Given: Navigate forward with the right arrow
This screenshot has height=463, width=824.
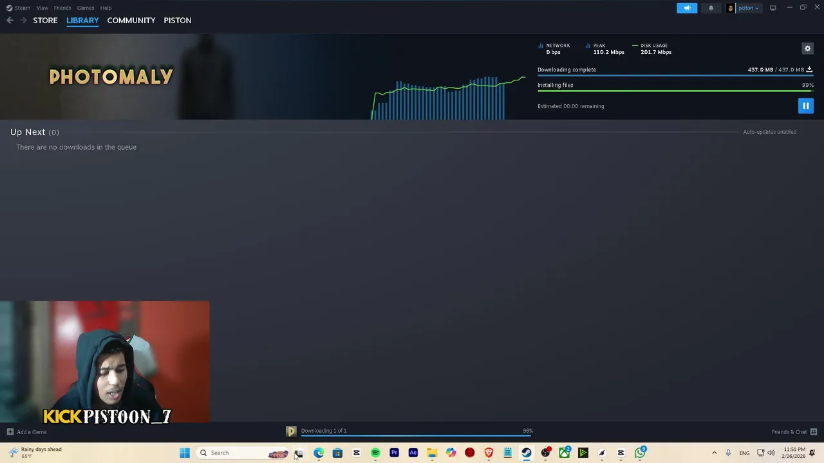Looking at the screenshot, I should click(x=23, y=21).
